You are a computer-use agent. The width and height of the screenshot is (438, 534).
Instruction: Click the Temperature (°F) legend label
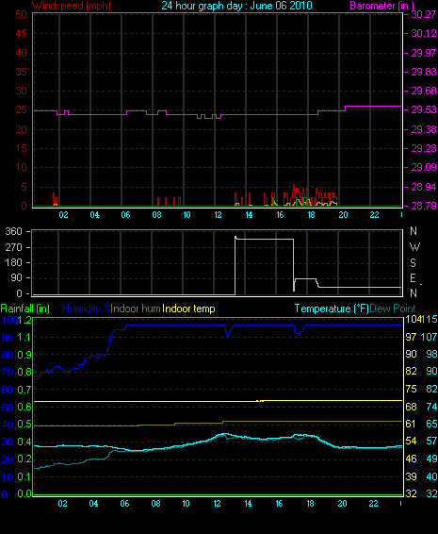332,309
